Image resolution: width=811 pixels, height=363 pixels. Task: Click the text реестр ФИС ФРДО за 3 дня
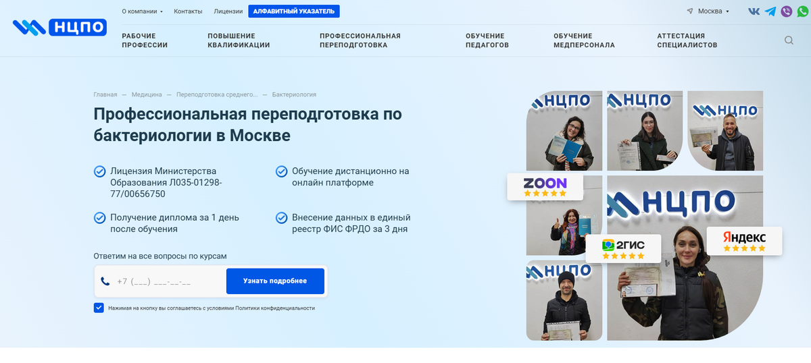tap(349, 229)
